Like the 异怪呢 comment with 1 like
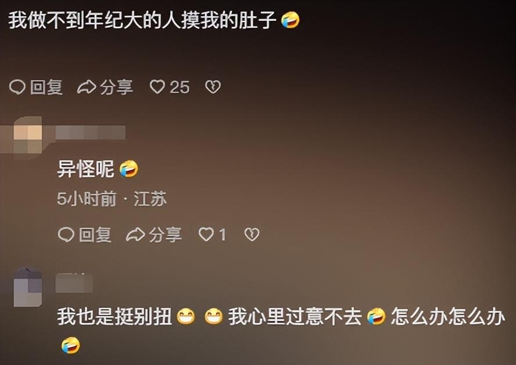 (x=206, y=235)
